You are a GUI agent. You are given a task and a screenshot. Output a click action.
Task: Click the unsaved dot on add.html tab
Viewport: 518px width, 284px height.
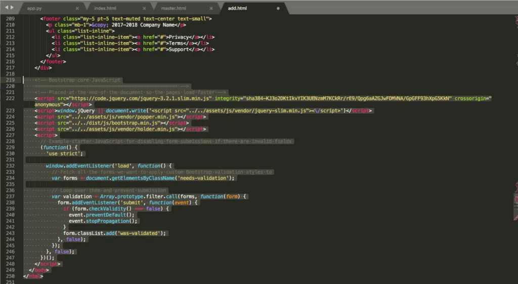(278, 8)
